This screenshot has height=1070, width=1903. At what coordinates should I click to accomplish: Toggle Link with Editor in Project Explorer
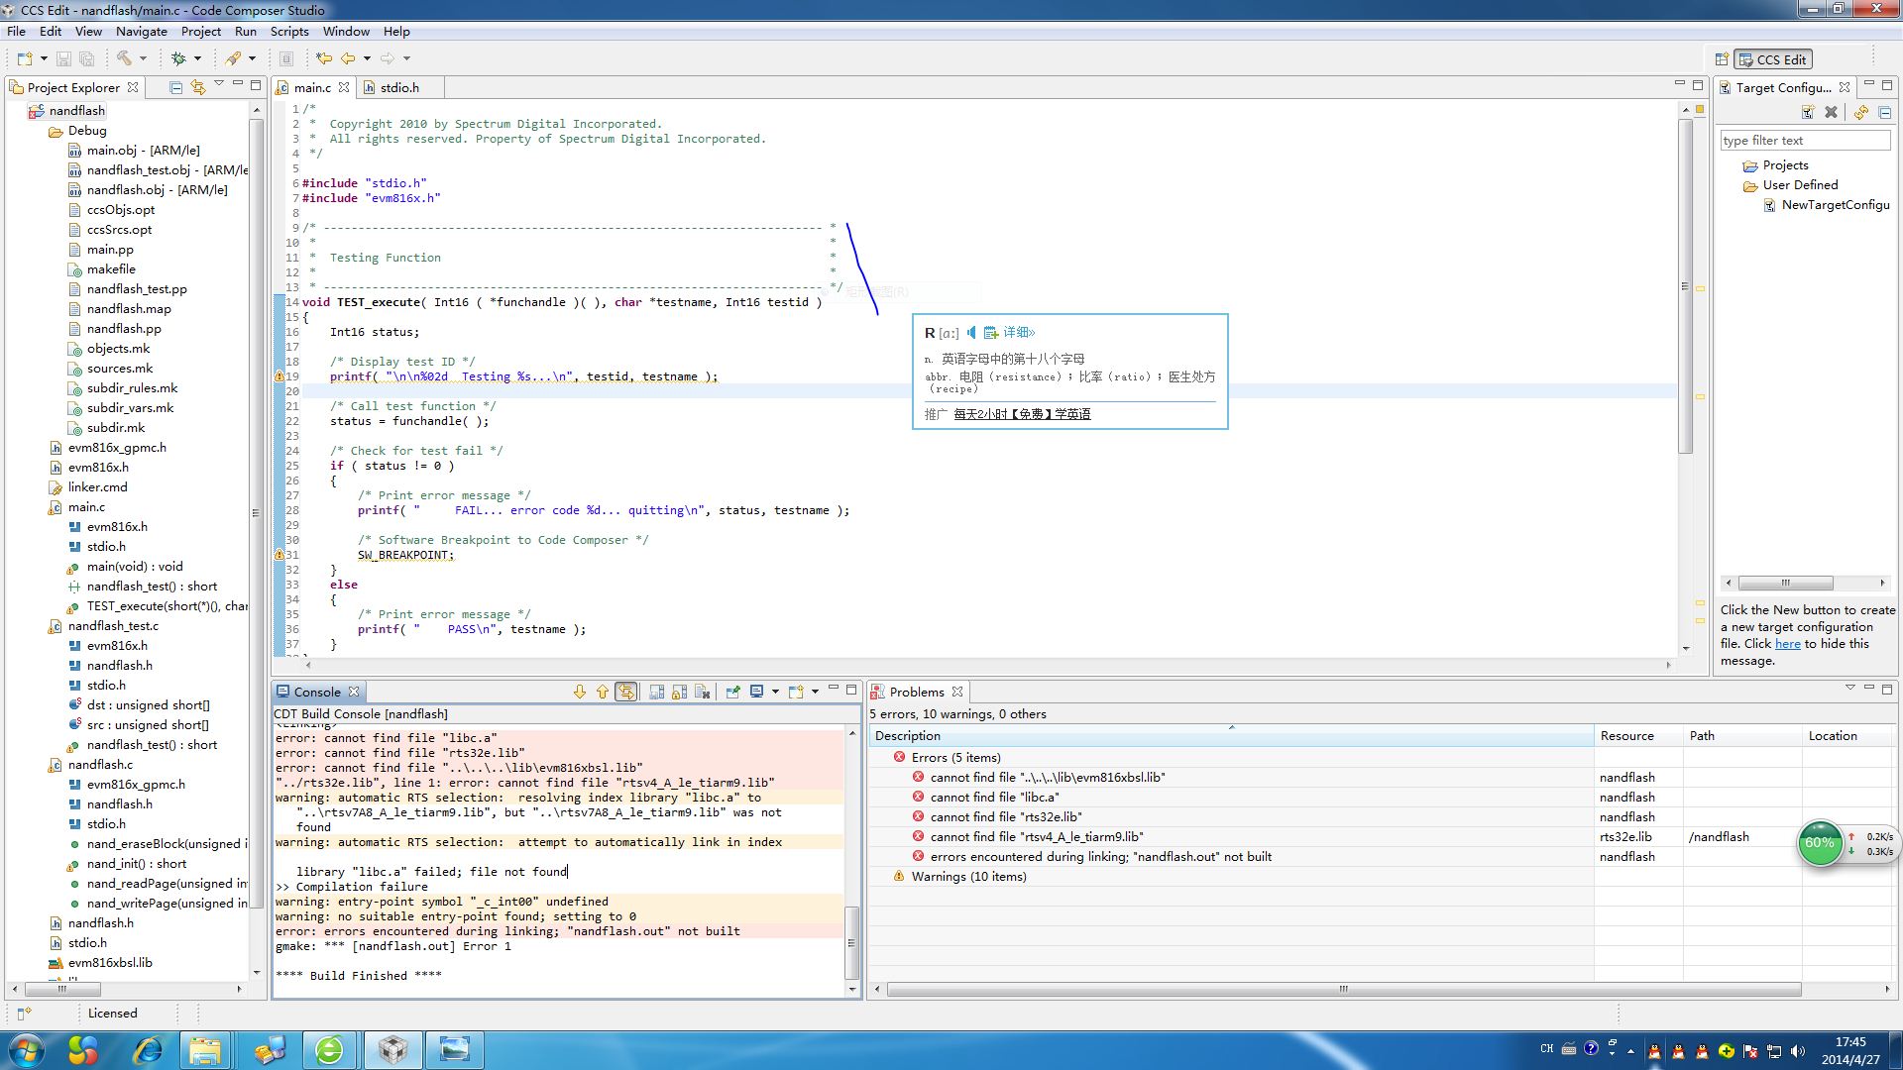pyautogui.click(x=198, y=87)
